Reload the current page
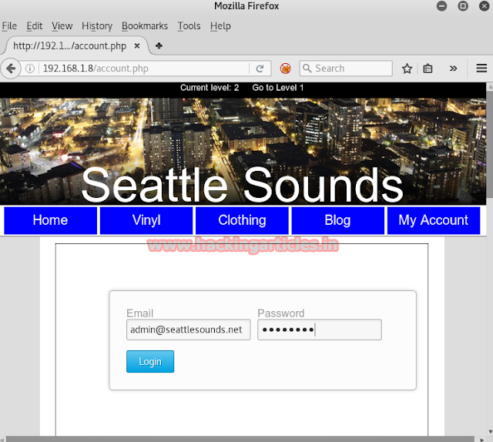Screen dimensions: 493x442 pyautogui.click(x=260, y=69)
